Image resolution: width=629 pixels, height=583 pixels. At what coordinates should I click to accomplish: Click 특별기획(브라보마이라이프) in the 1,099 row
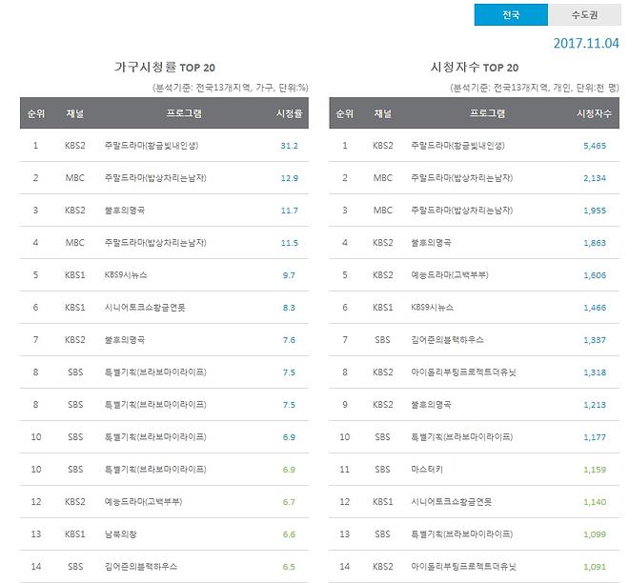[461, 534]
